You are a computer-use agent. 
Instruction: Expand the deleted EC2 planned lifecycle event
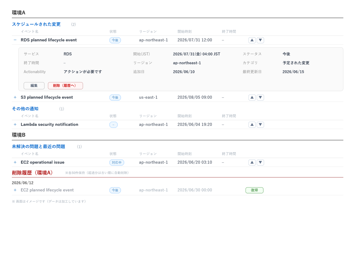pyautogui.click(x=15, y=190)
